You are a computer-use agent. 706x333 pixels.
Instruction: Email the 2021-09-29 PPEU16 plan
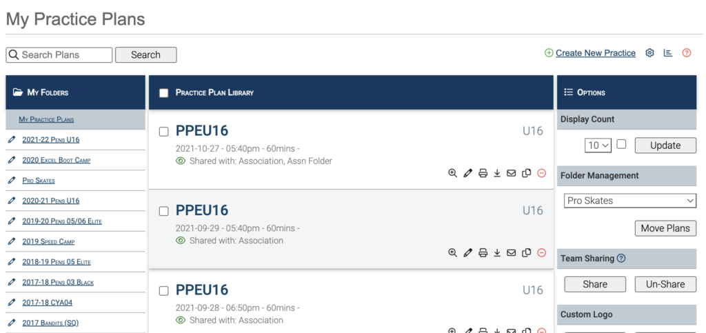pos(511,253)
